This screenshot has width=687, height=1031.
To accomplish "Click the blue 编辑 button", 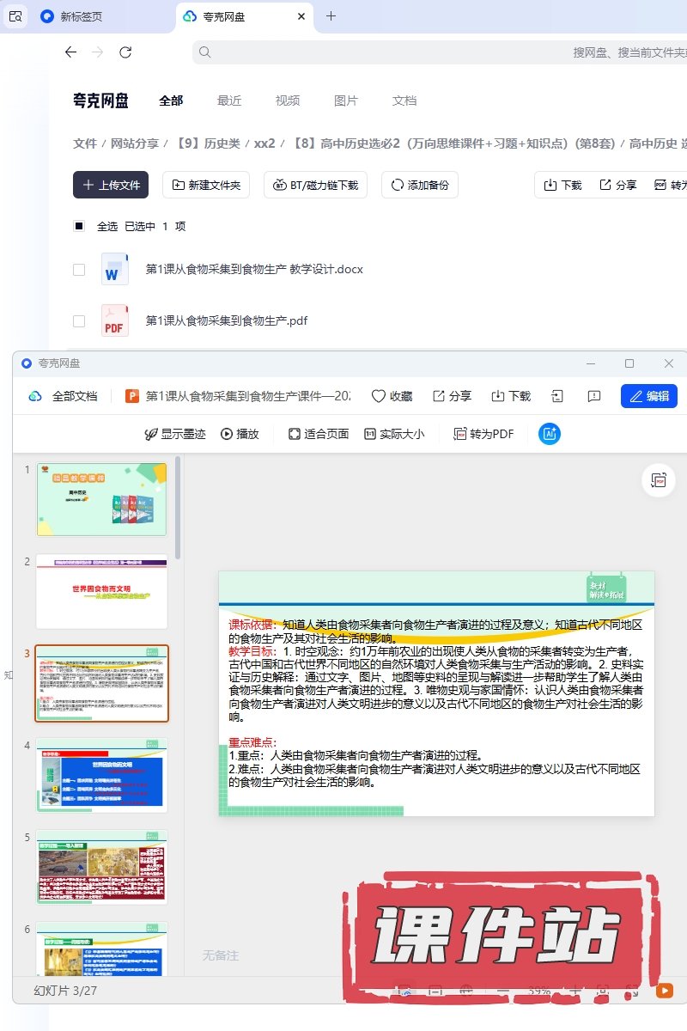I will 648,396.
